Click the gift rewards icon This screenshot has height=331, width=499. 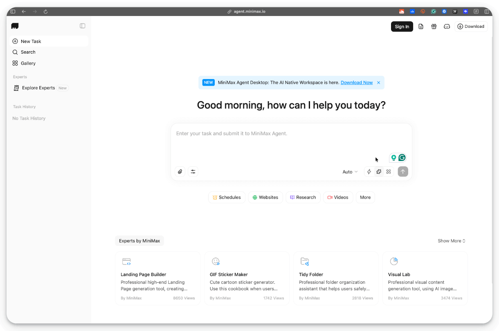click(434, 27)
